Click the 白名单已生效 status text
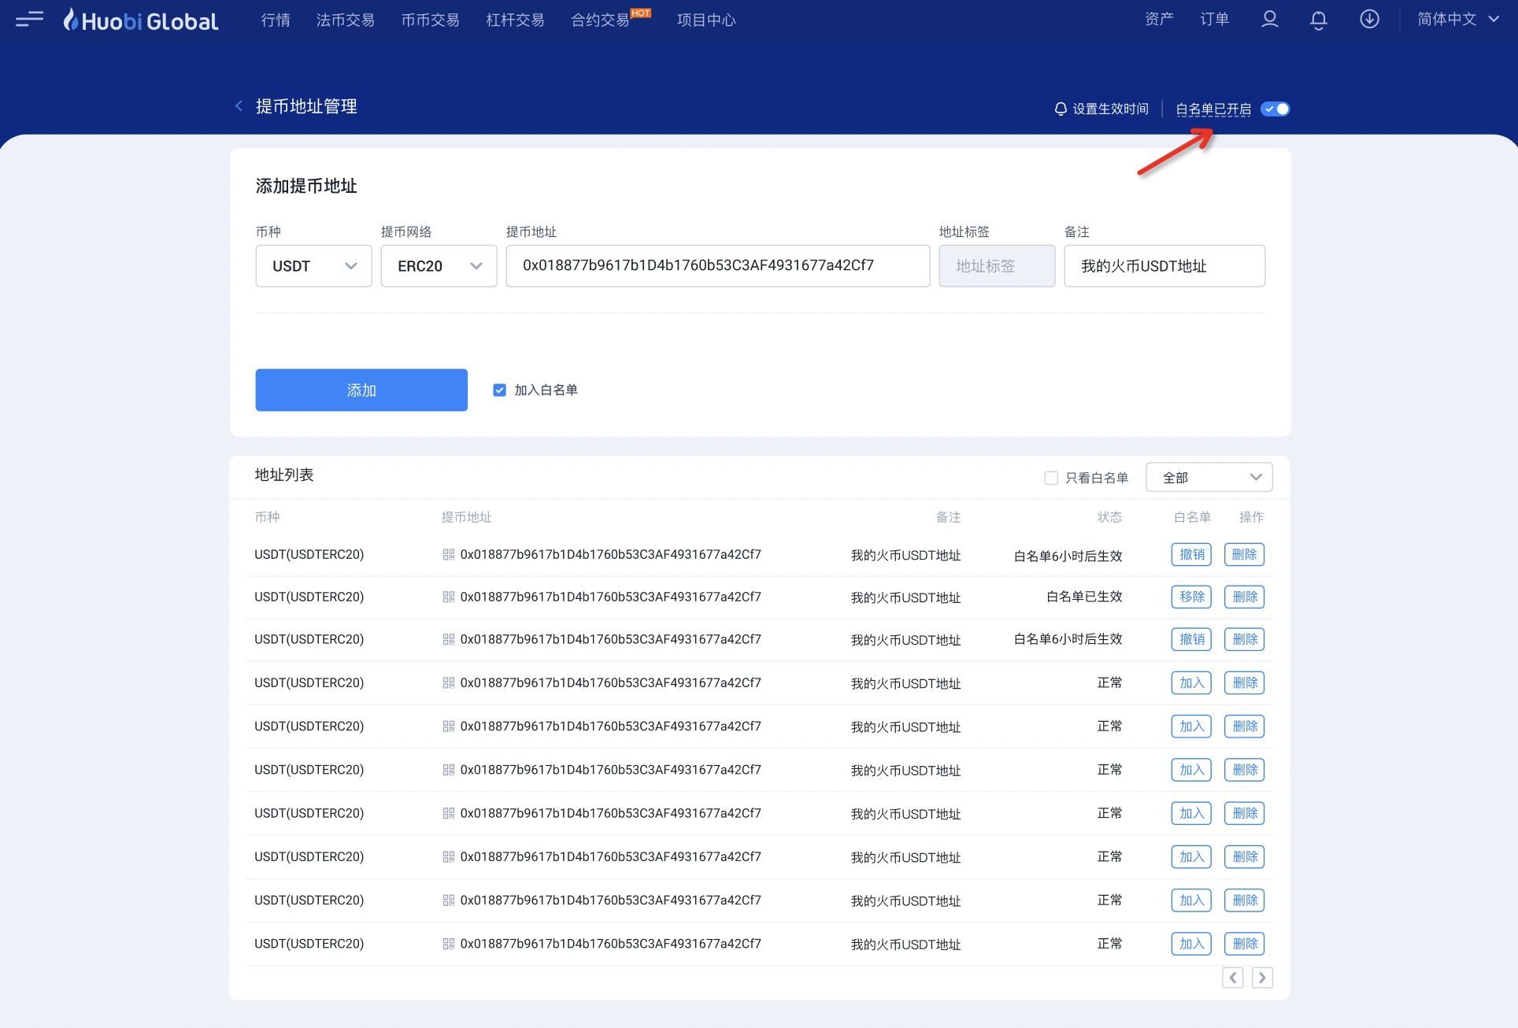1518x1028 pixels. point(1084,597)
